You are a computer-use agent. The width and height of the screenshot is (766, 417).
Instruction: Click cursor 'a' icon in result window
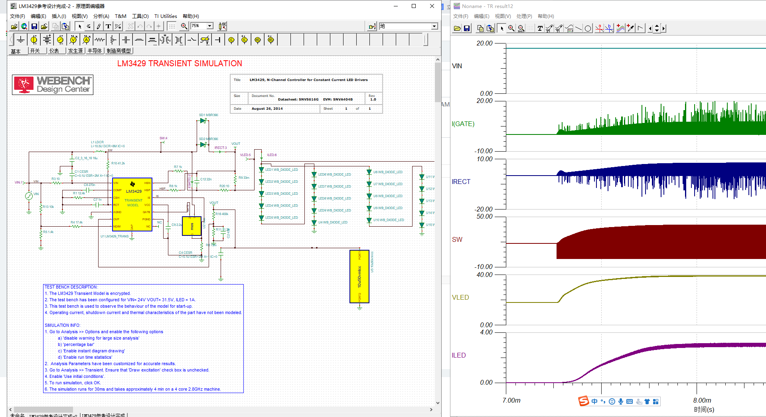coord(599,28)
